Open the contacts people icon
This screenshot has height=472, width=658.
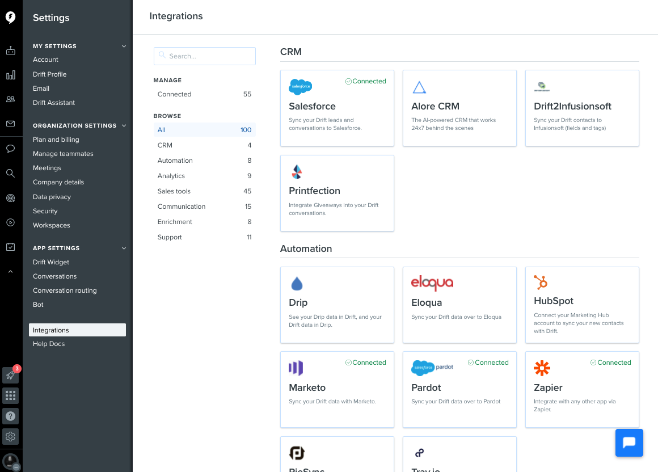[10, 99]
